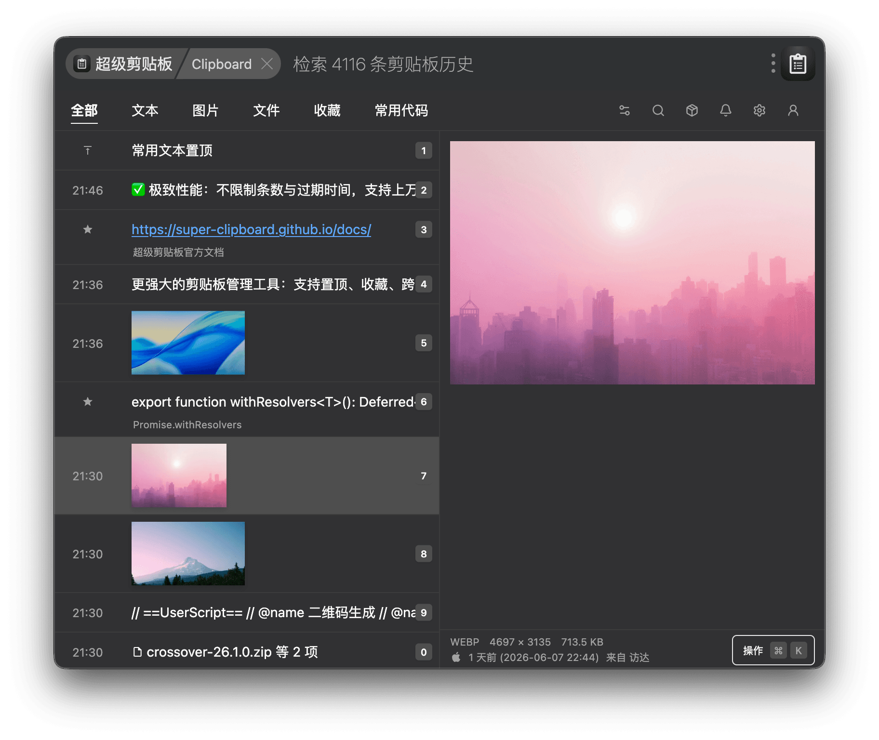Toggle the star on the super-clipboard docs item
Screen dimensions: 879x740
(88, 229)
